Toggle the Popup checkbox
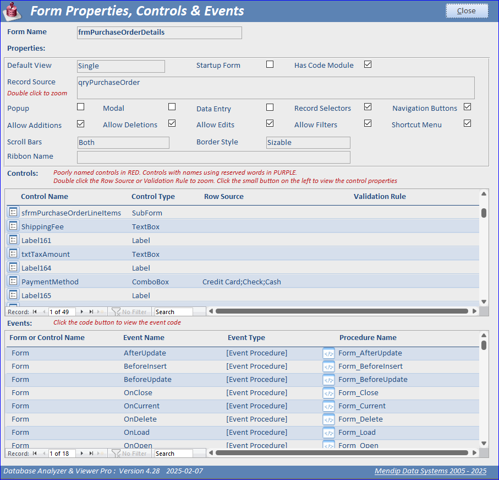499x480 pixels. point(80,106)
